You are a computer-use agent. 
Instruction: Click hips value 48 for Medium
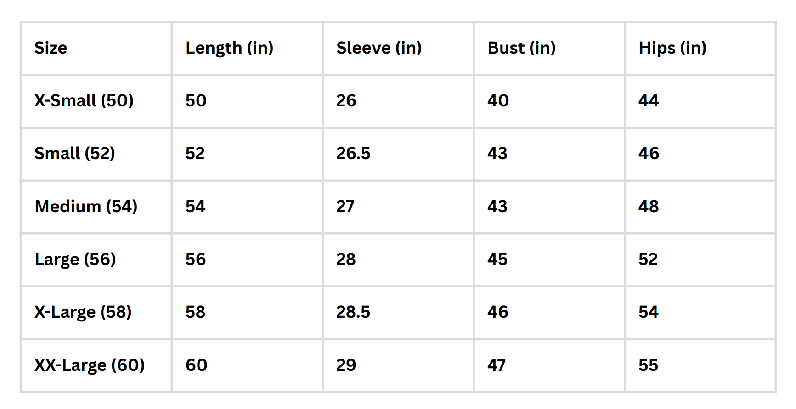click(x=649, y=207)
